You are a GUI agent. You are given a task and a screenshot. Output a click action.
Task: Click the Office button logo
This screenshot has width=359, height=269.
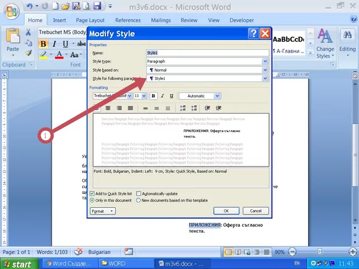coord(11,11)
